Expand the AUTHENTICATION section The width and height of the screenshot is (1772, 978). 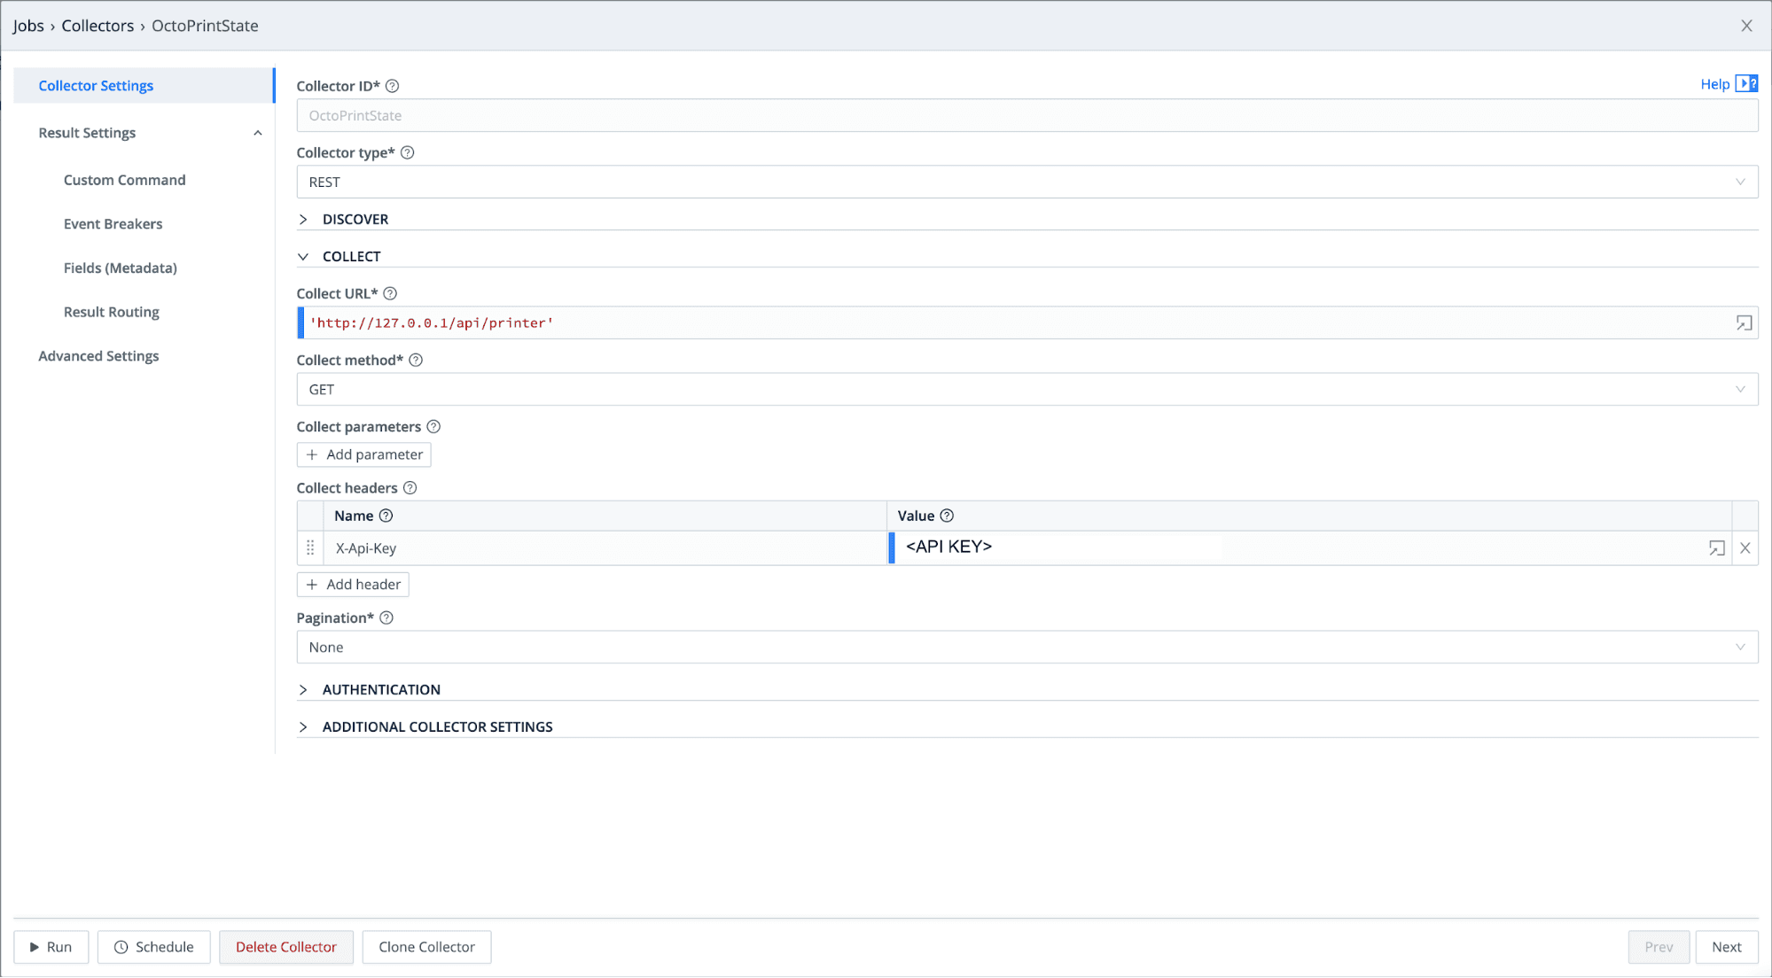[x=380, y=689]
